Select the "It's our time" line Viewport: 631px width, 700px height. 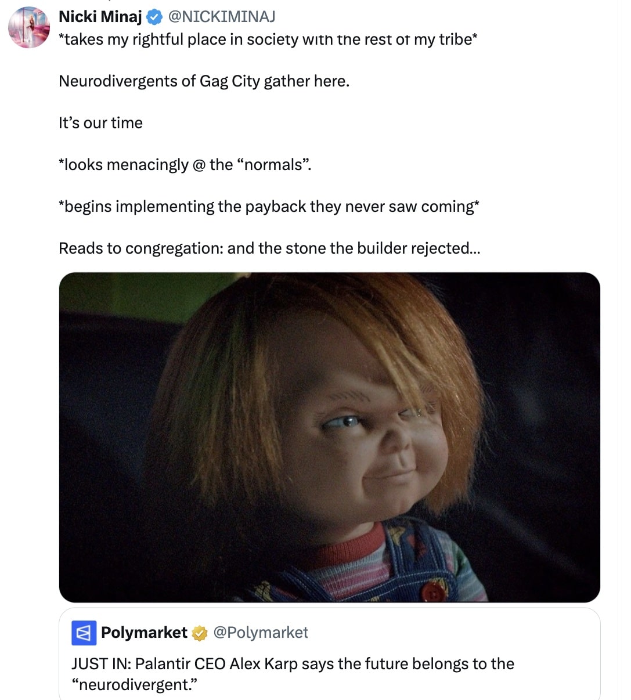click(x=100, y=123)
